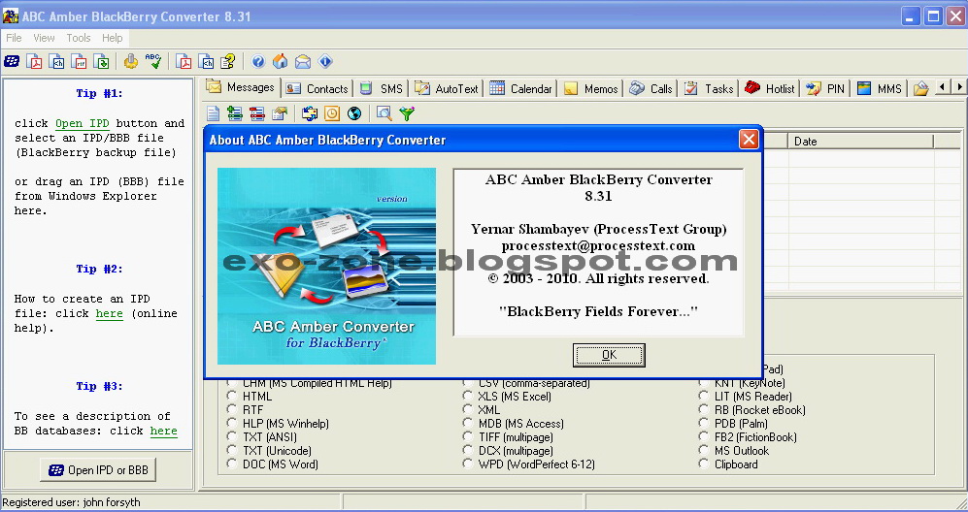Open the AutoText tab

447,89
